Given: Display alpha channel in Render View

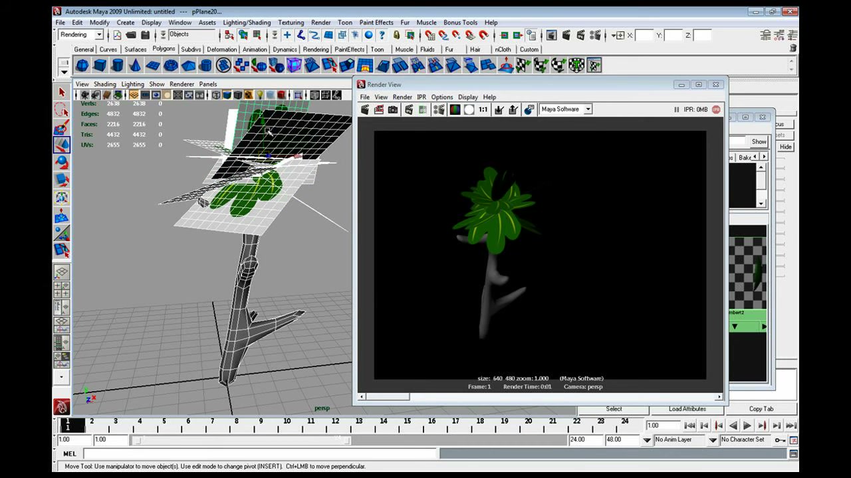Looking at the screenshot, I should pos(469,110).
